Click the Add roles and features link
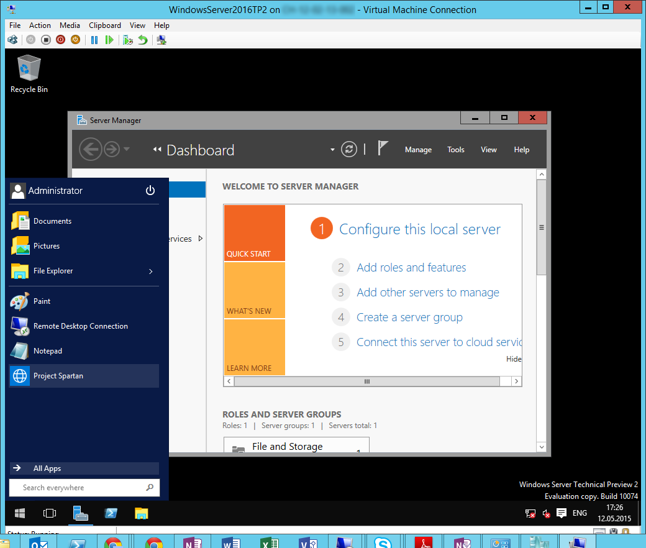Screen dimensions: 646x548 point(411,268)
